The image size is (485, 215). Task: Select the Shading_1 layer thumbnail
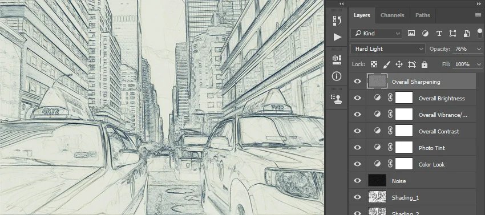pos(377,197)
